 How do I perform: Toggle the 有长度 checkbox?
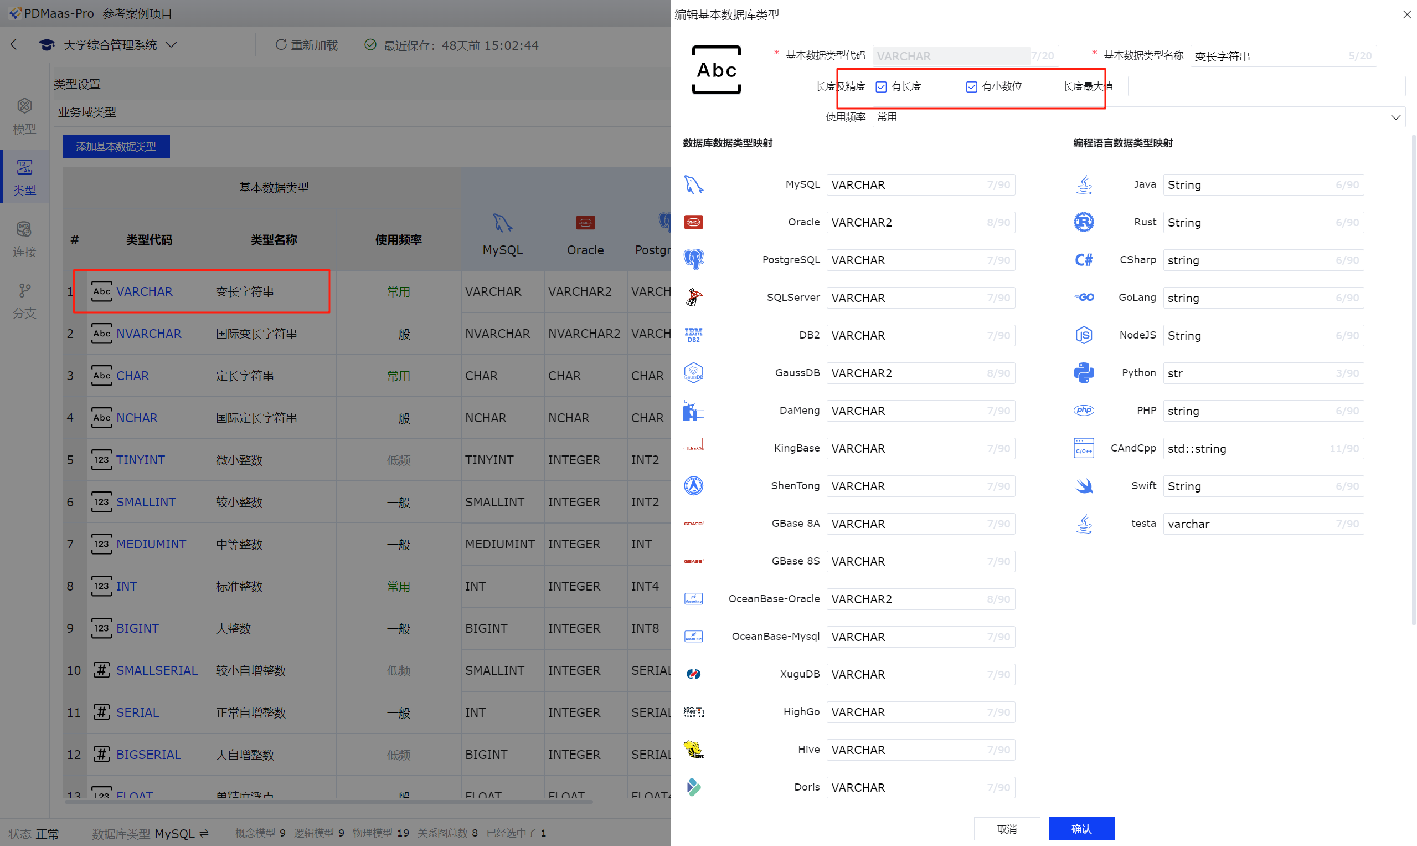point(881,86)
